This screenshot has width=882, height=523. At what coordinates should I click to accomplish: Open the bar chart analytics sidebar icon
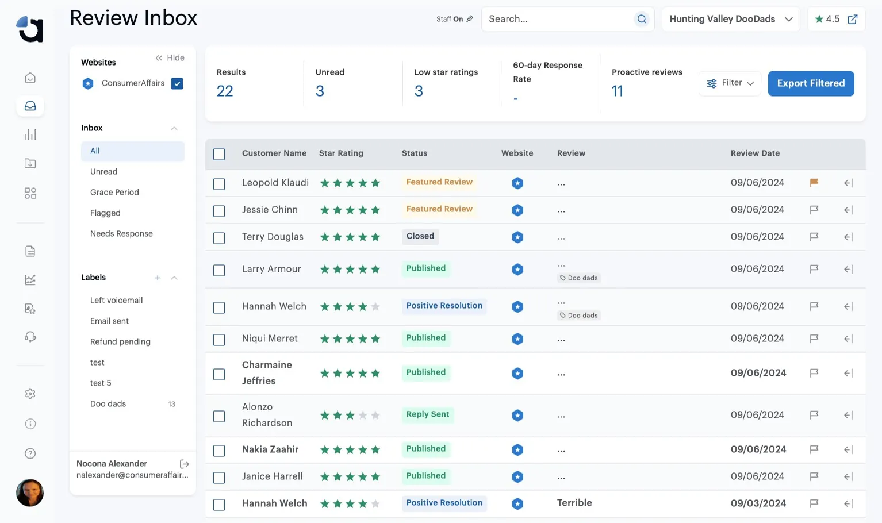click(30, 134)
